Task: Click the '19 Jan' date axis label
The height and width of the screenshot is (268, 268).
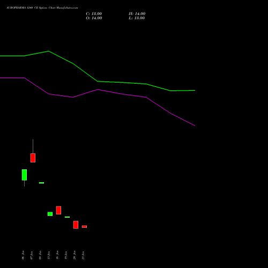Action: 66,255
